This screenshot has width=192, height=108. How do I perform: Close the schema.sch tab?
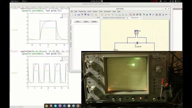141,18
